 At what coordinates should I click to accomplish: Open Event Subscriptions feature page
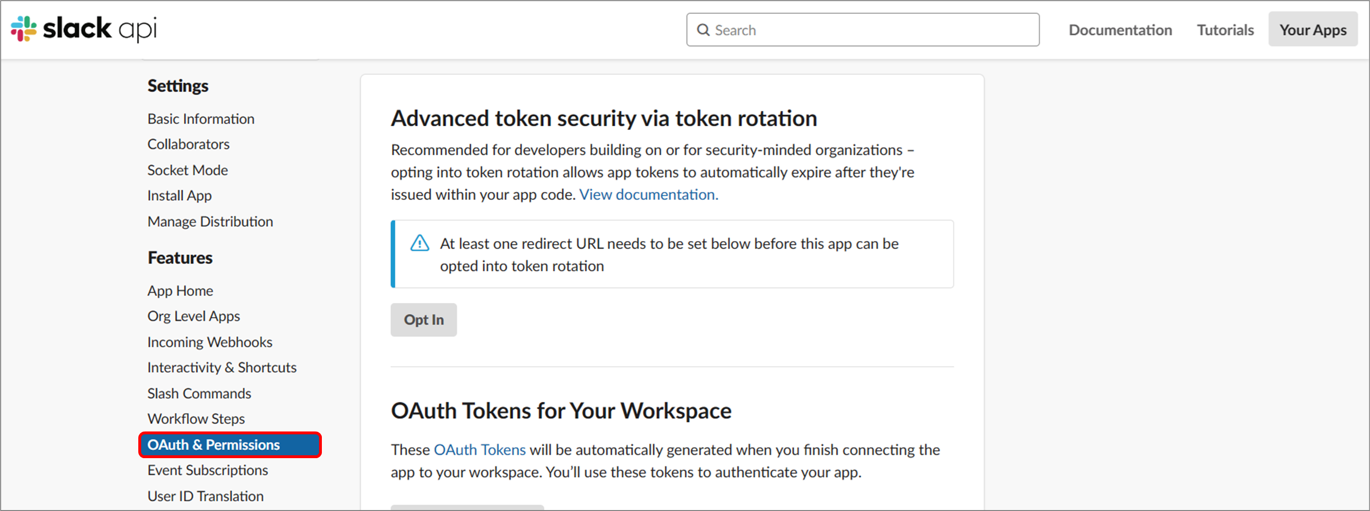(x=207, y=471)
